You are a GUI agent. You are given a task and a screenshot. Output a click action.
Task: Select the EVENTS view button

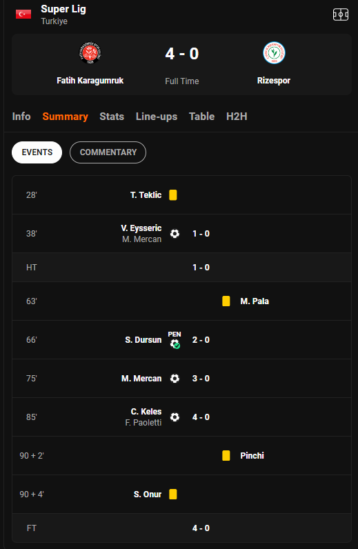click(37, 152)
